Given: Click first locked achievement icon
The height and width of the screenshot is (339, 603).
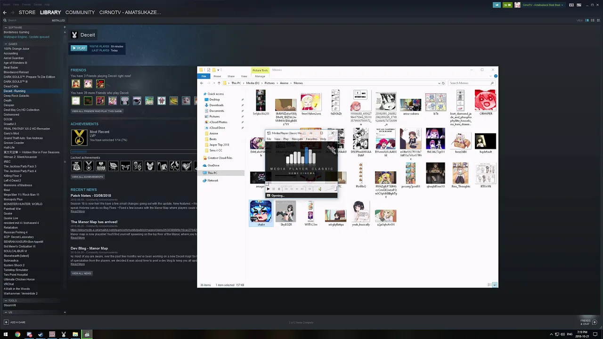Looking at the screenshot, I should [76, 166].
